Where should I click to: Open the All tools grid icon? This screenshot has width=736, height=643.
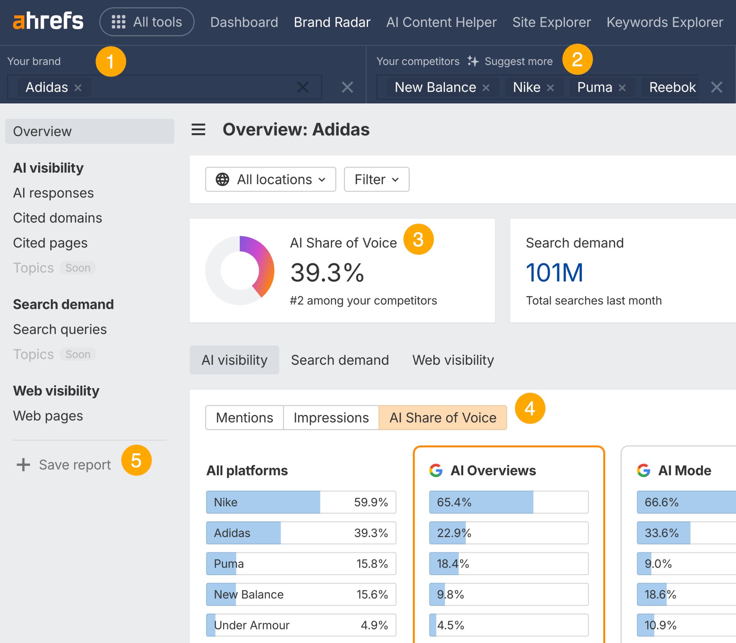click(x=119, y=22)
